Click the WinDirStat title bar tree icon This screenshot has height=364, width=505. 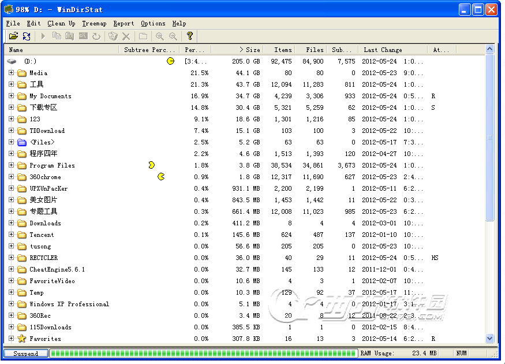(x=9, y=9)
